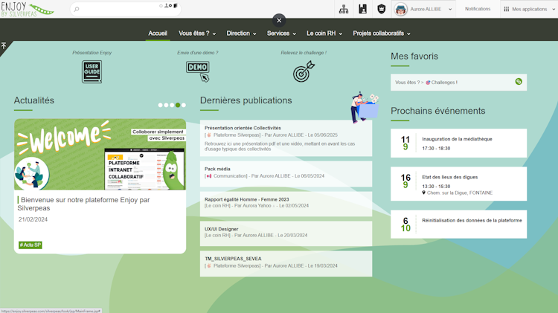Click the 17:30 - 18:30 event time
Image resolution: width=558 pixels, height=313 pixels.
pyautogui.click(x=436, y=148)
